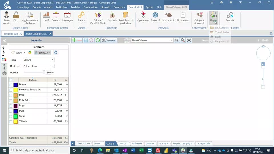The height and width of the screenshot is (154, 274).
Task: Switch to the Sorgente dati tab
Action: coord(11,34)
